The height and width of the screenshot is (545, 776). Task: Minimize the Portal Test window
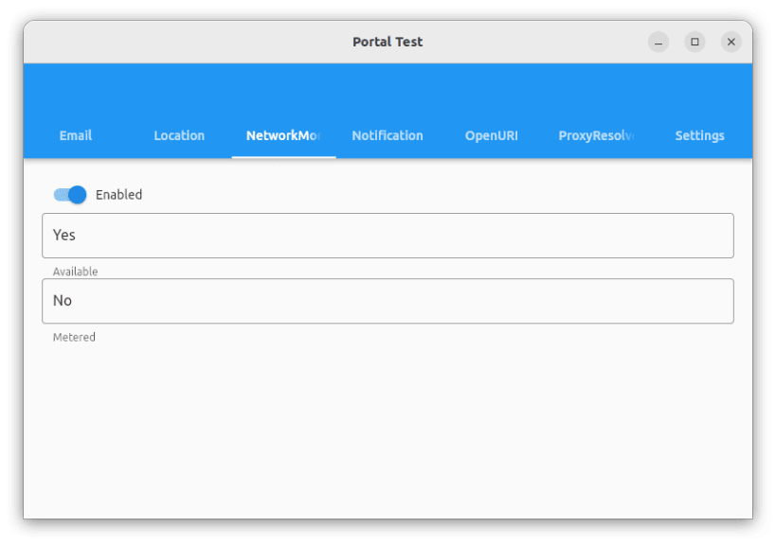(x=659, y=42)
